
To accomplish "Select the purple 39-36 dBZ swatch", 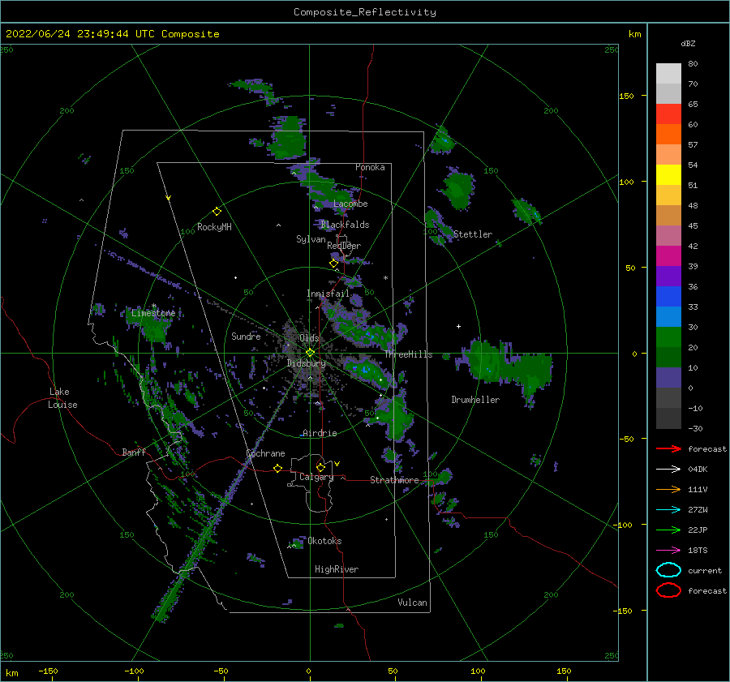I will 668,277.
